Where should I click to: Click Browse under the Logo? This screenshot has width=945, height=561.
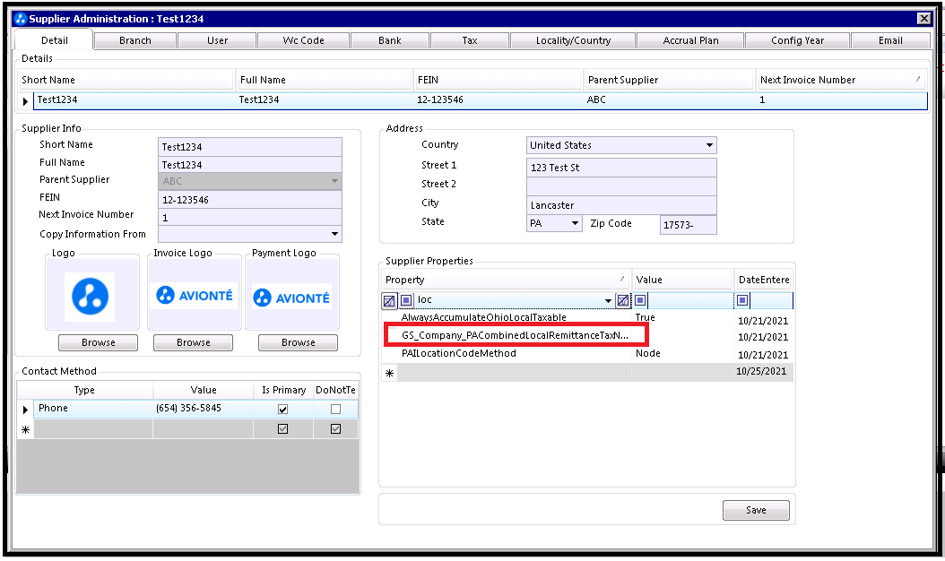pyautogui.click(x=99, y=342)
